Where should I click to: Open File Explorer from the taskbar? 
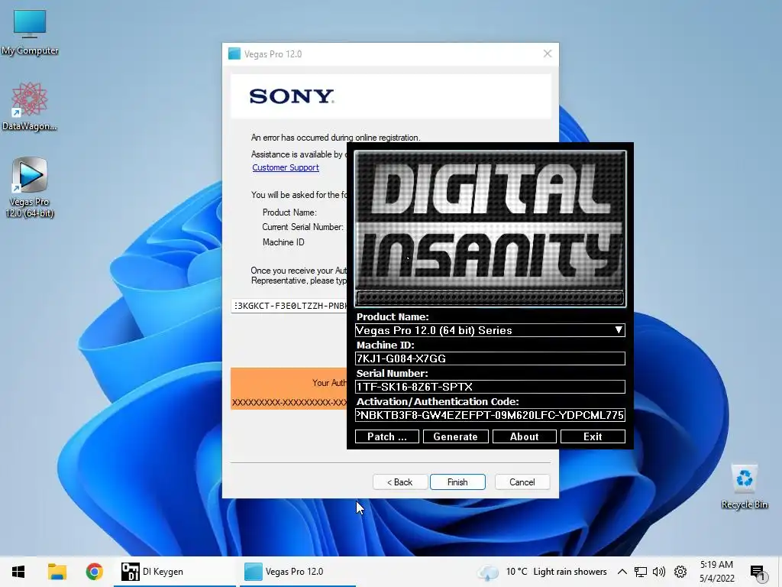[x=57, y=572]
